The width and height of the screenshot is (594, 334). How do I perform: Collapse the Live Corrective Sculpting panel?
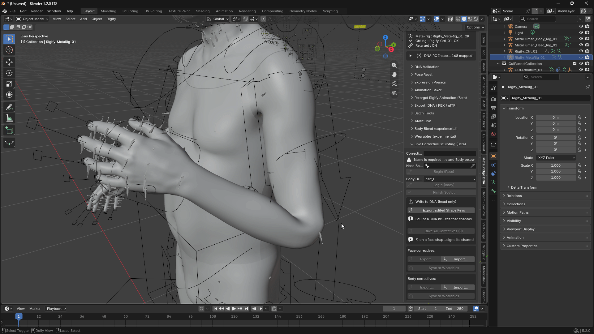[x=441, y=144]
